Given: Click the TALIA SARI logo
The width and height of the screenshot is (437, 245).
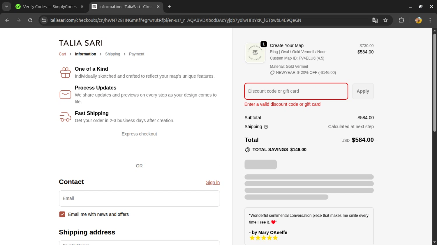Looking at the screenshot, I should coord(81,43).
